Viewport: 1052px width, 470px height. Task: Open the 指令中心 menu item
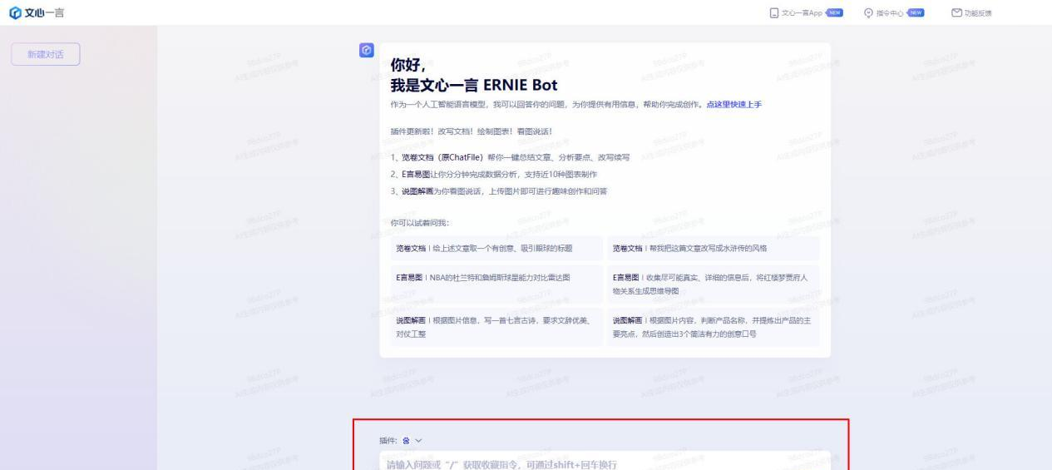click(890, 12)
